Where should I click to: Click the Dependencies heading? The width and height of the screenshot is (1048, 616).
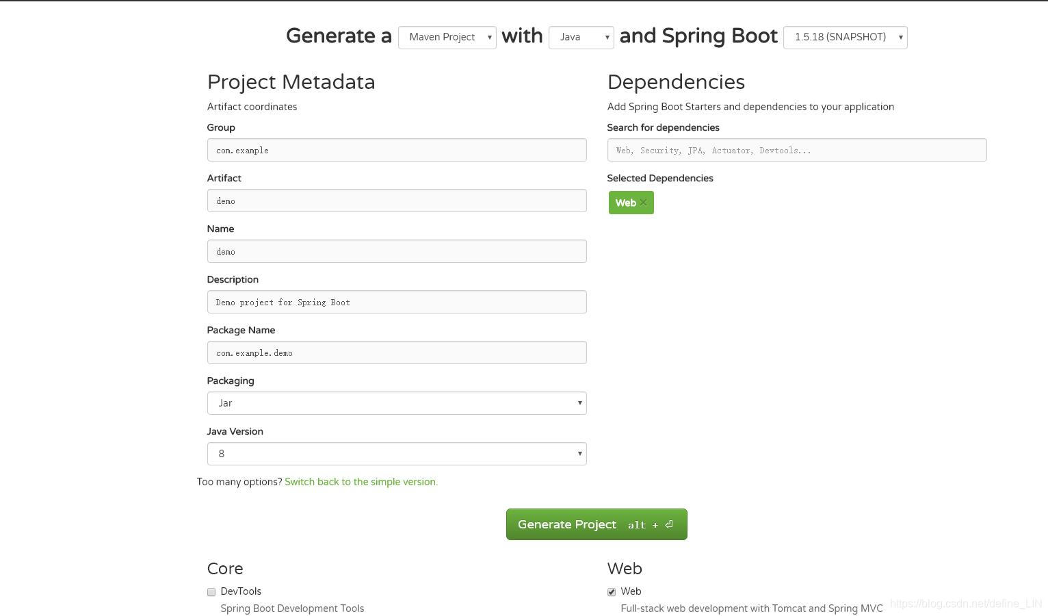676,82
